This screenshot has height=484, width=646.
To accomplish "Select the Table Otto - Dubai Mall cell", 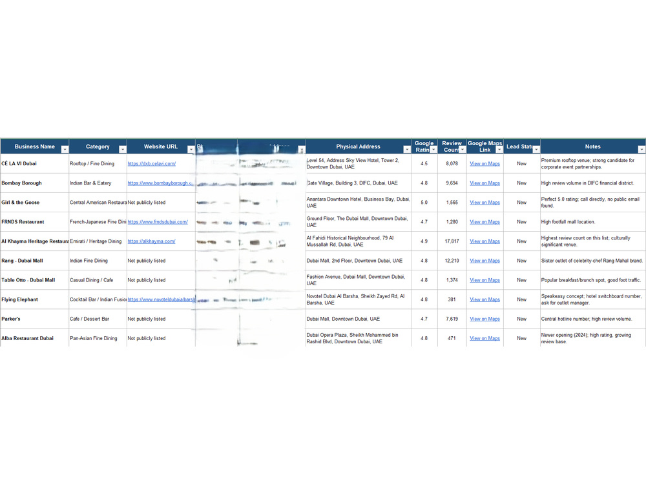I will point(35,280).
